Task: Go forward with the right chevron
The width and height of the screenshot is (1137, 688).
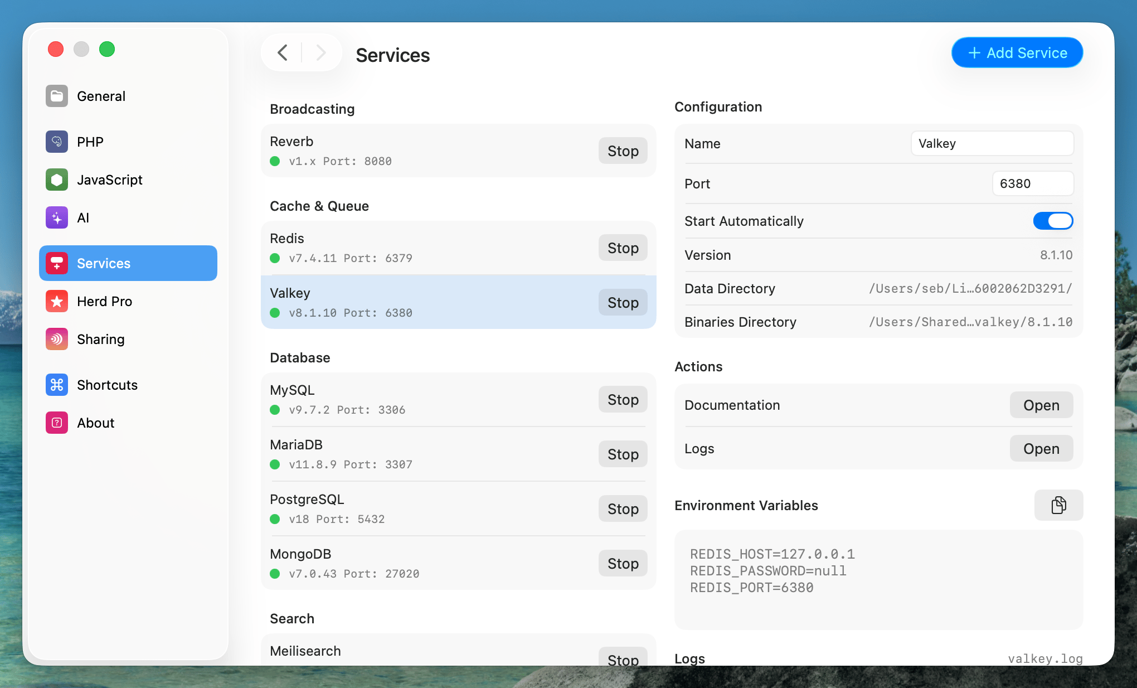Action: point(320,53)
